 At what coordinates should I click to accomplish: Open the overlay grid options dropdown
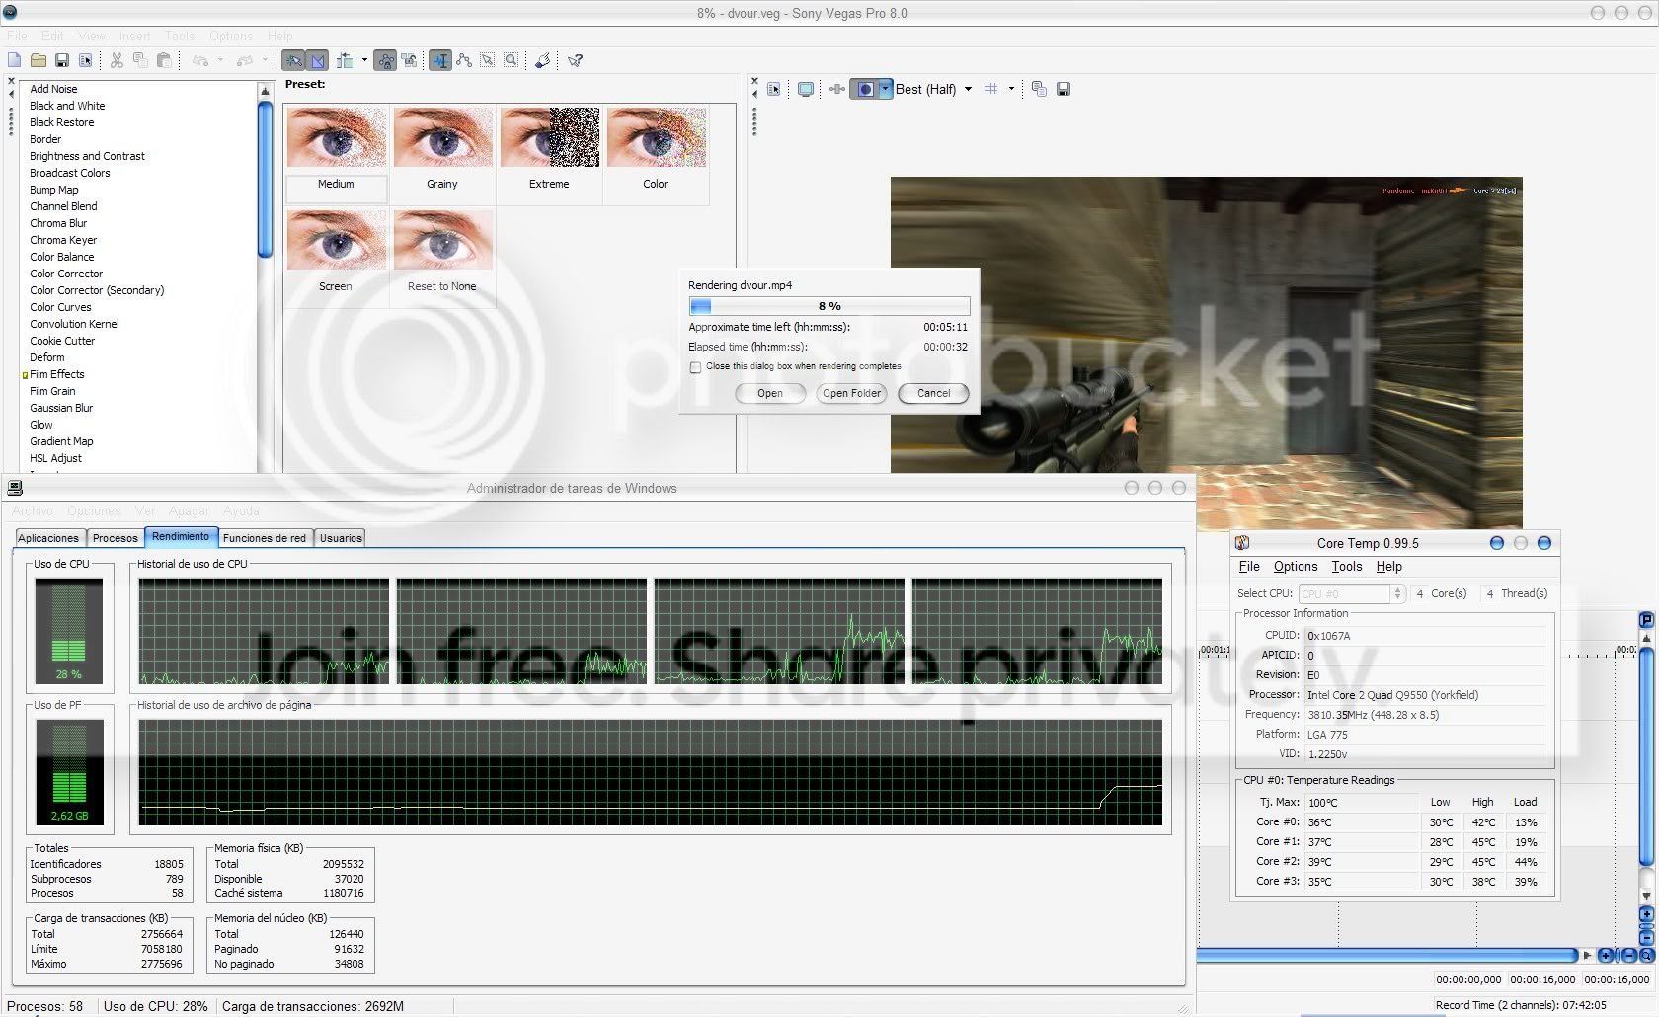click(1011, 89)
